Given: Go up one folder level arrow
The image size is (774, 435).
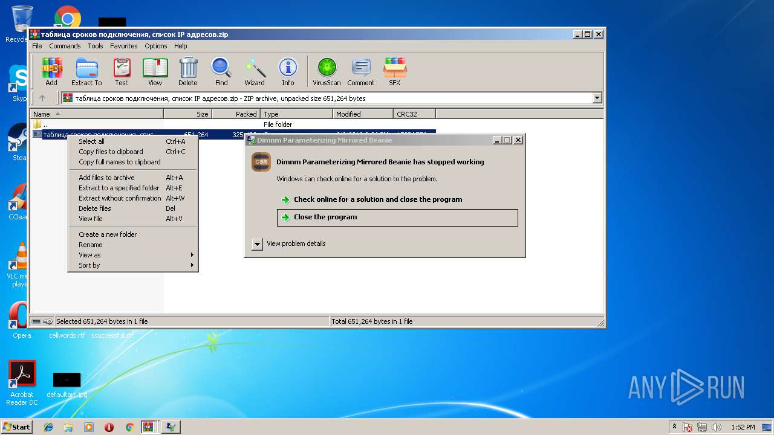Looking at the screenshot, I should click(42, 98).
